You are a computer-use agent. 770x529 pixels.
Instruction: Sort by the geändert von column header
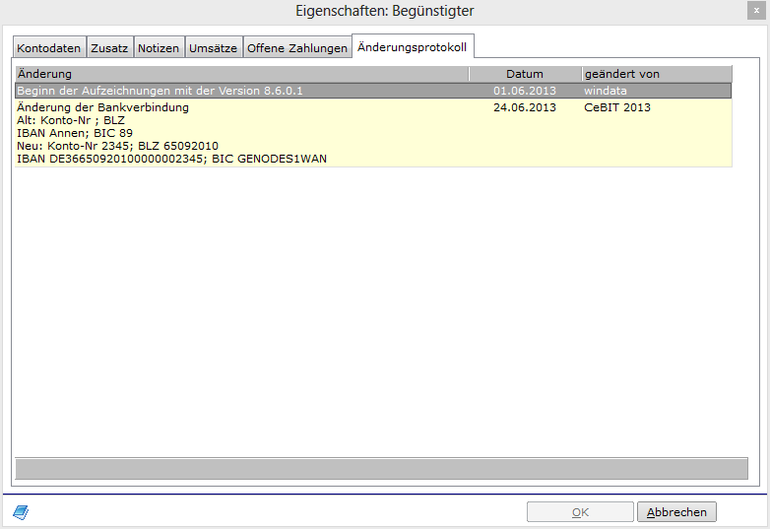point(657,74)
